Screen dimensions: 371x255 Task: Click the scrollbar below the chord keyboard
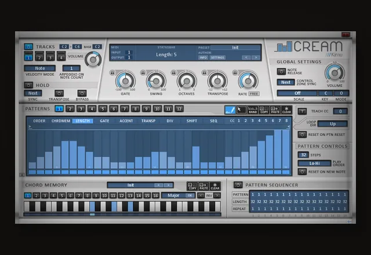click(122, 214)
